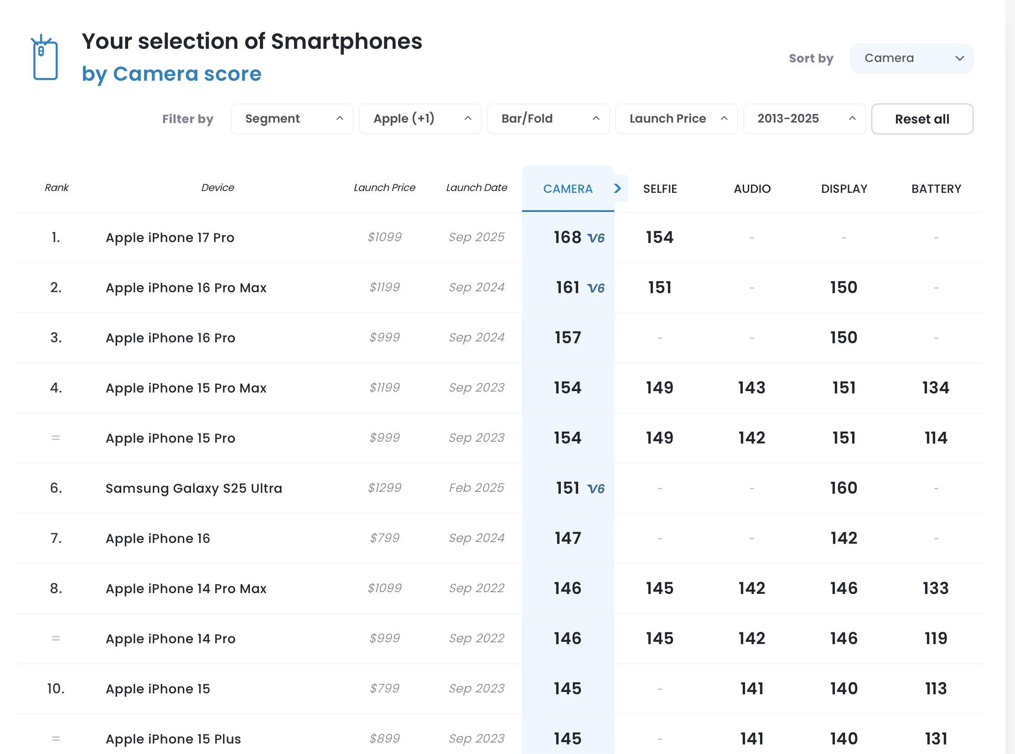1015x754 pixels.
Task: Expand the Apple (+1) brand filter
Action: [x=419, y=119]
